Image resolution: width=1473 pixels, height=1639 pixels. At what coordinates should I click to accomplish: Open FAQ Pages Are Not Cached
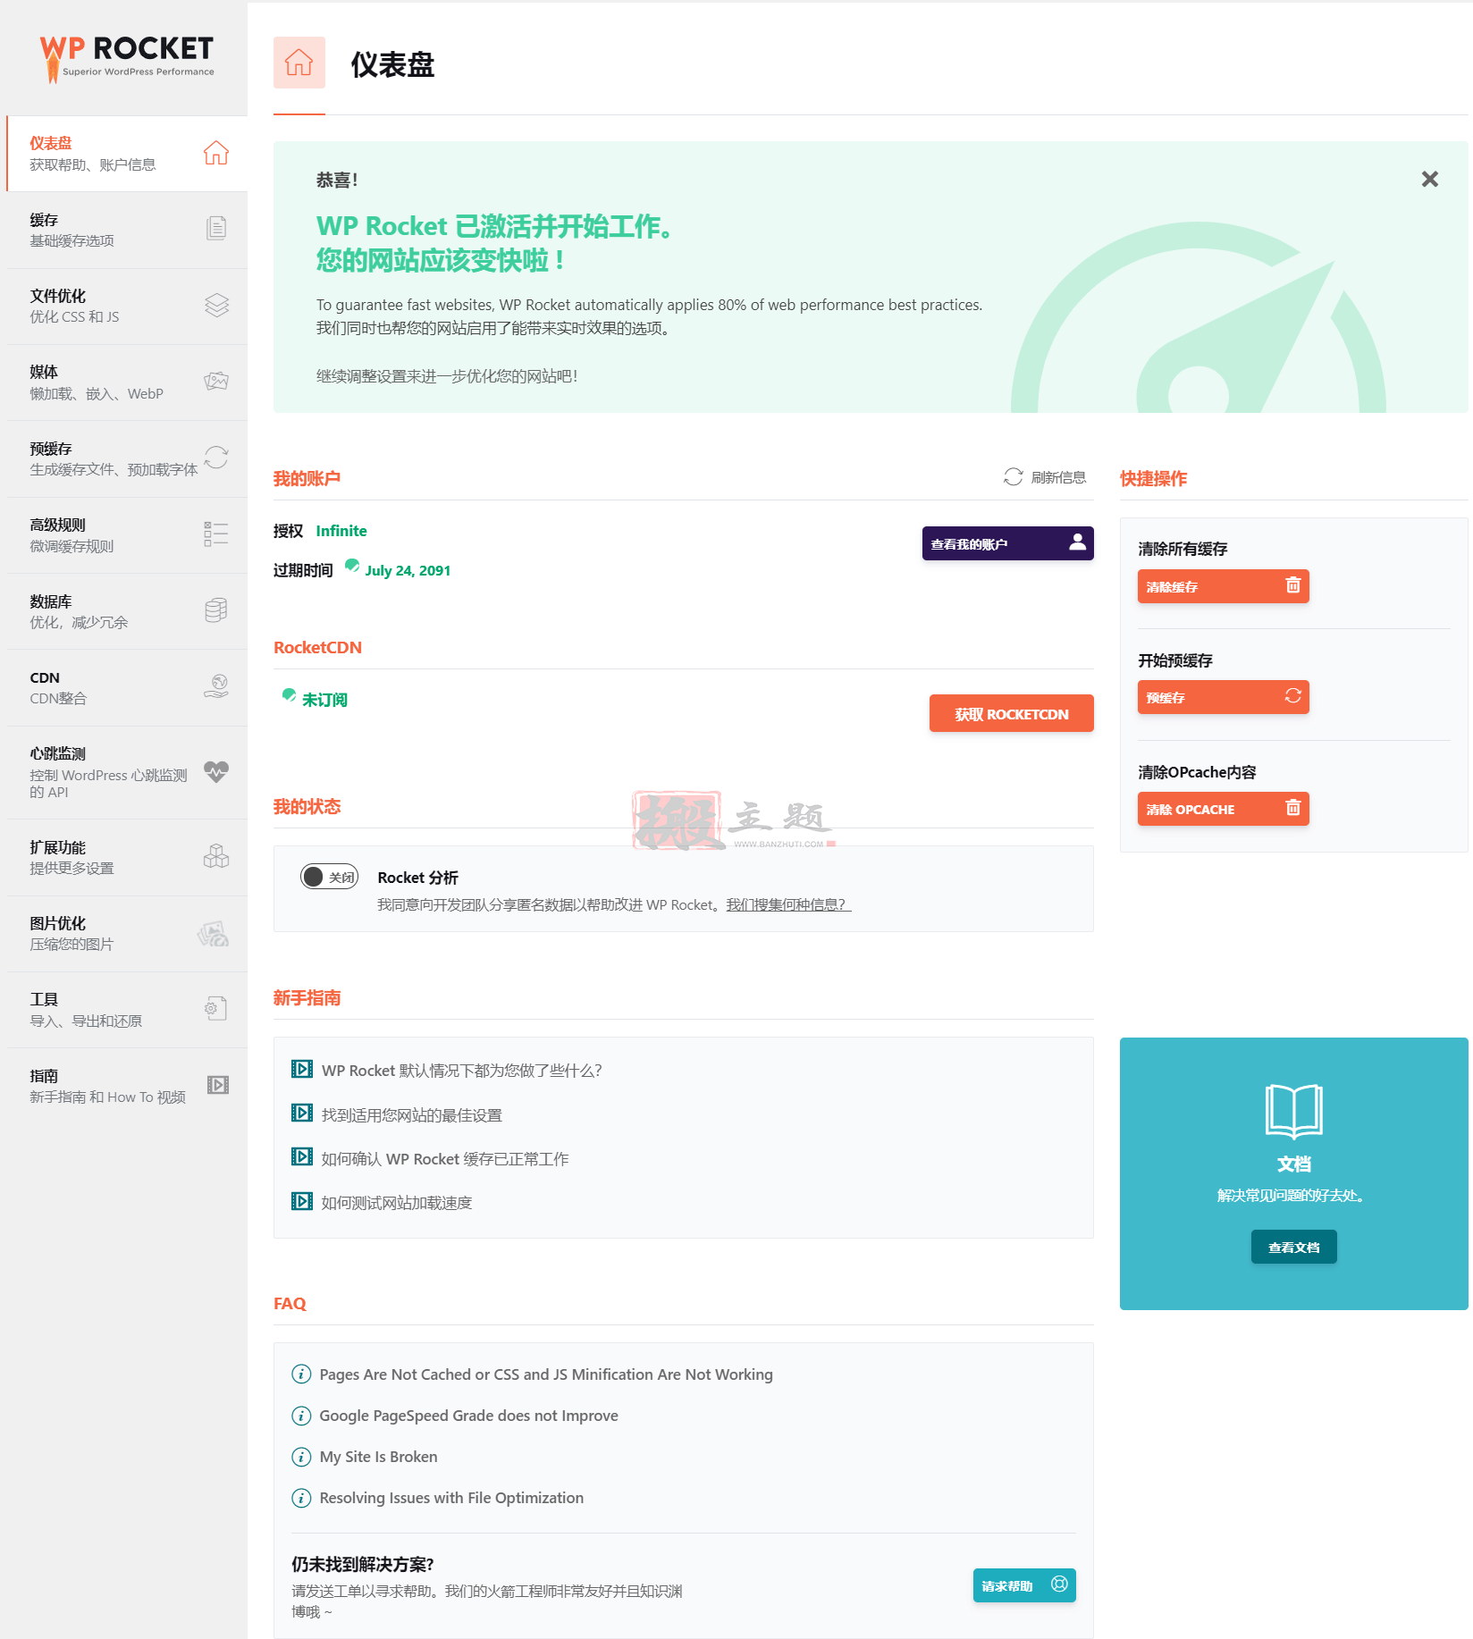pyautogui.click(x=545, y=1374)
